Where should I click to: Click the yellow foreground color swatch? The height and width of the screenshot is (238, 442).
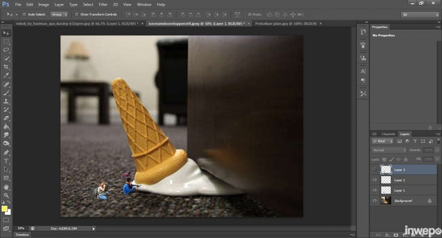click(x=5, y=209)
